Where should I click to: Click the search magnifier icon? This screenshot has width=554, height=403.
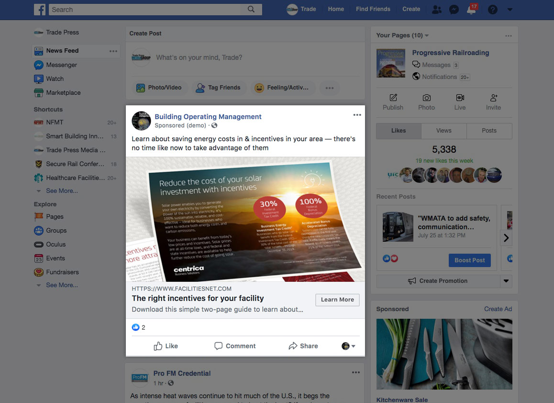(251, 9)
